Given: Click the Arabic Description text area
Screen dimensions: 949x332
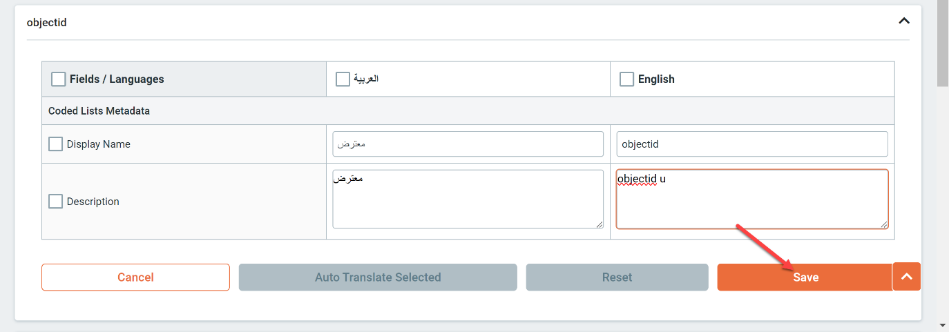Looking at the screenshot, I should point(468,199).
